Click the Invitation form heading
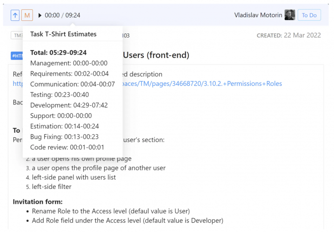 38,202
